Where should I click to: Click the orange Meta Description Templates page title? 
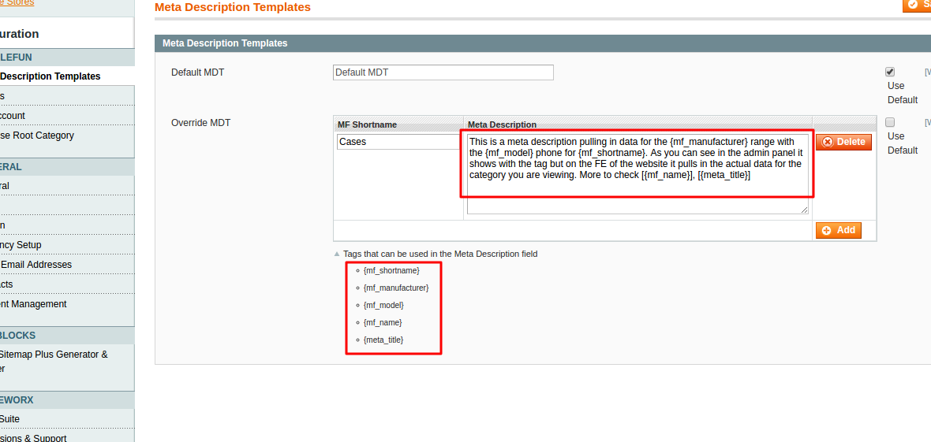click(x=232, y=7)
